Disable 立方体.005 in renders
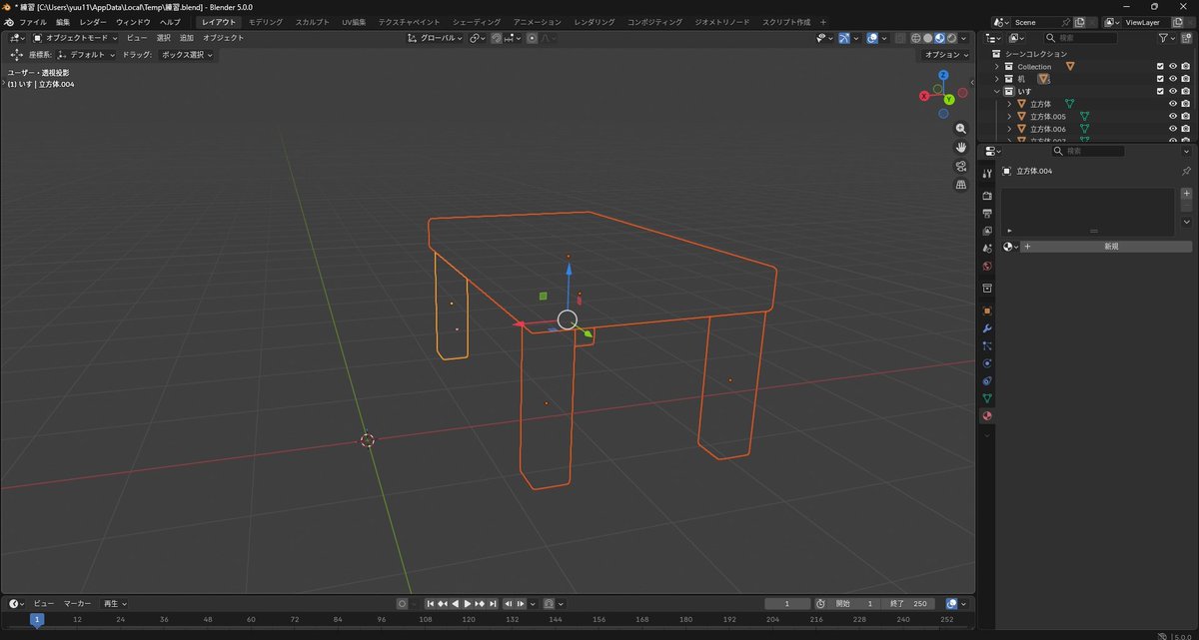1199x640 pixels. coord(1185,116)
